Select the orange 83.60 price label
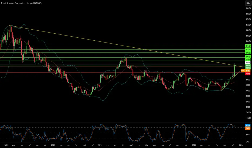Screen dimensions: 252x148 [248, 71]
